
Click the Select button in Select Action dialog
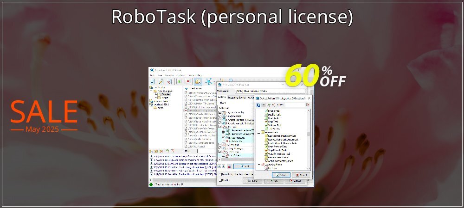(x=281, y=175)
